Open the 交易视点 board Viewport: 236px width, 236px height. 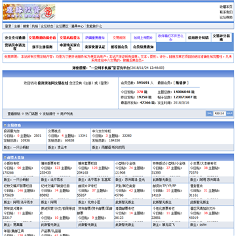(54, 131)
